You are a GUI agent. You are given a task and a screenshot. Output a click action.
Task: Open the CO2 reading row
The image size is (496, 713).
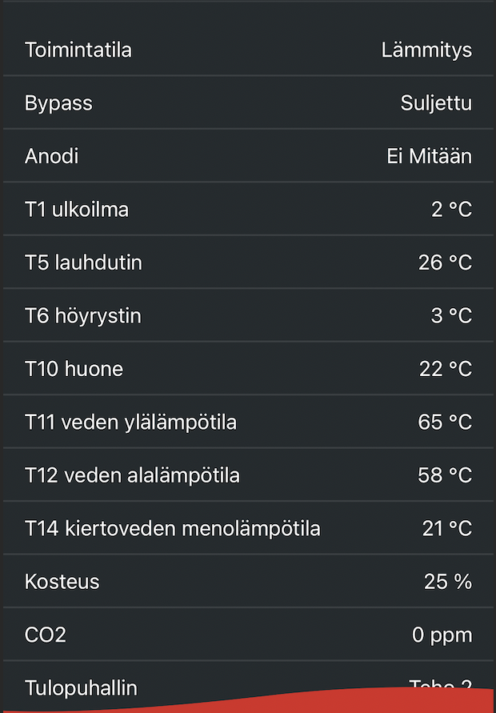46,635
